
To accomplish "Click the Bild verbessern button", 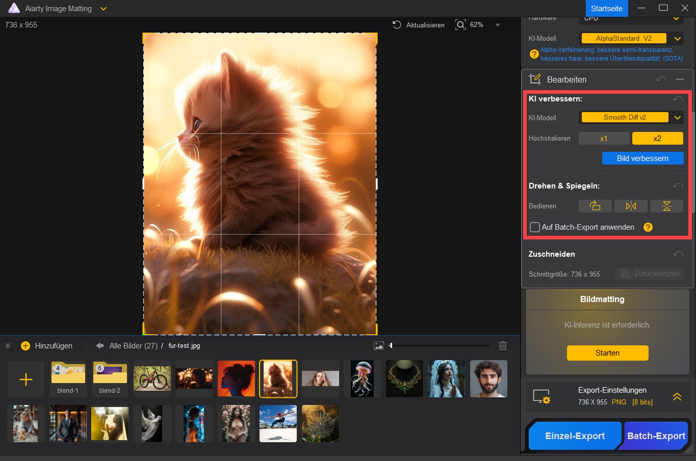I will point(642,158).
